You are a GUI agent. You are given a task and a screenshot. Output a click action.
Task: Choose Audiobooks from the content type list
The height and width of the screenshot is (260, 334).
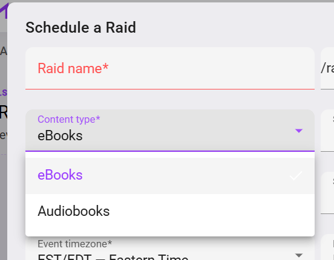click(170, 211)
